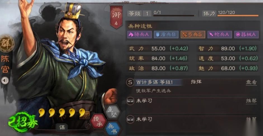Image resolution: width=263 pixels, height=136 pixels.
Task: Select the 枪兵A troop type badge
Action: click(220, 34)
